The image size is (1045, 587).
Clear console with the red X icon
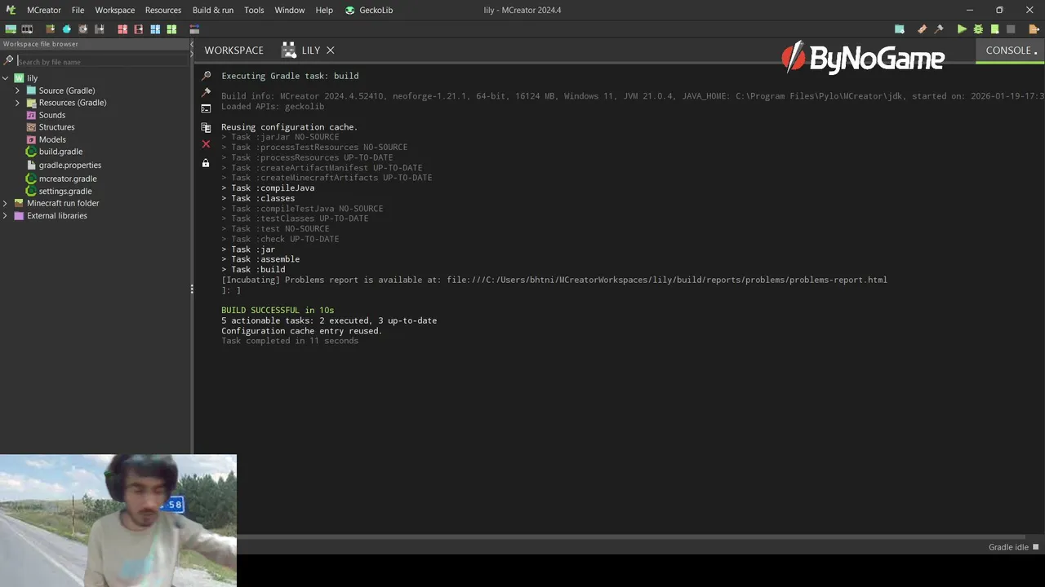click(206, 144)
